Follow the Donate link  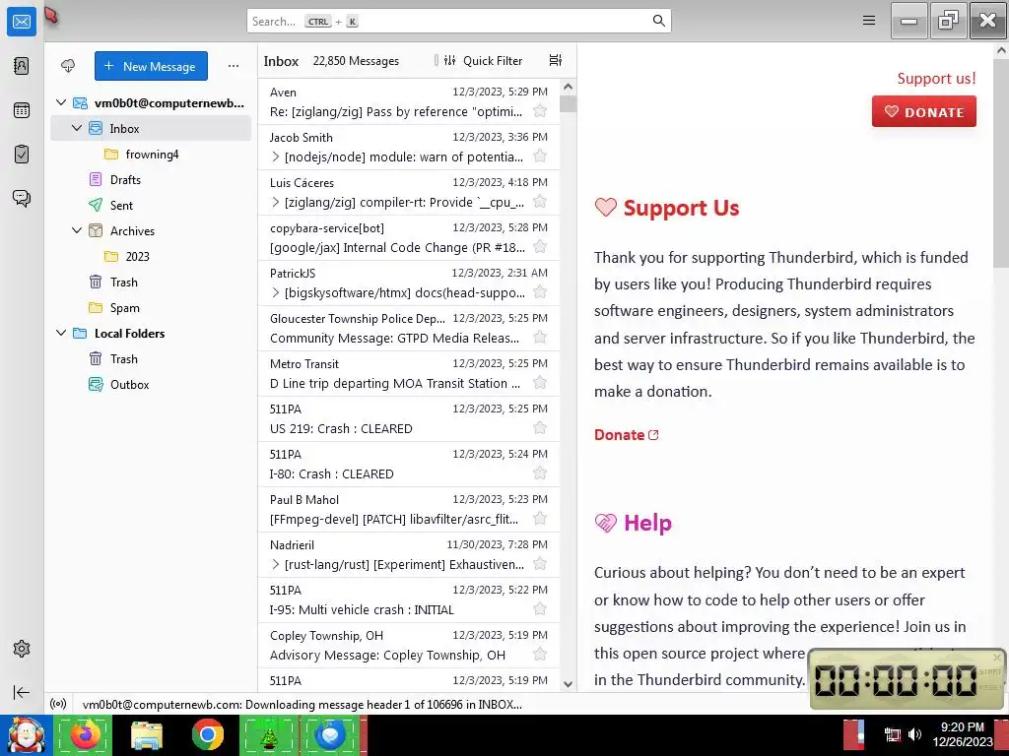(x=626, y=435)
